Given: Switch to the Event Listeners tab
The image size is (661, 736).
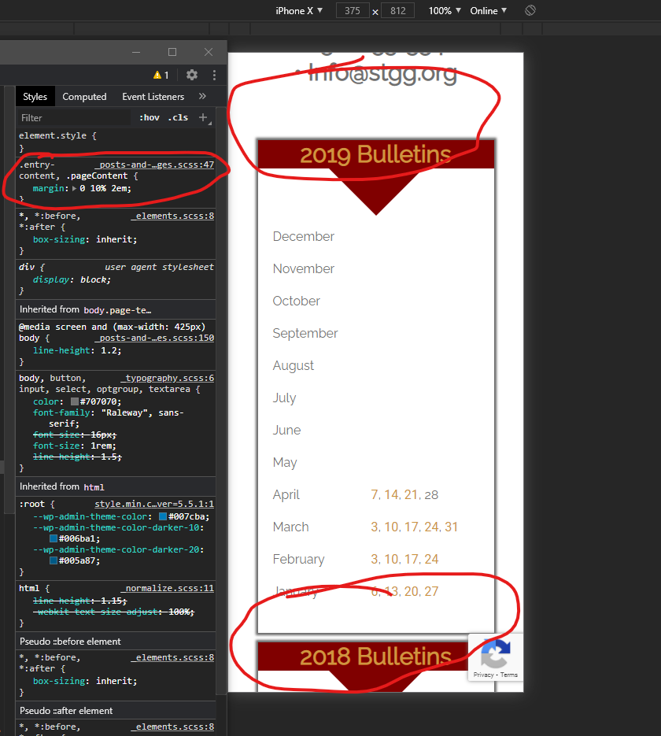Looking at the screenshot, I should click(153, 97).
